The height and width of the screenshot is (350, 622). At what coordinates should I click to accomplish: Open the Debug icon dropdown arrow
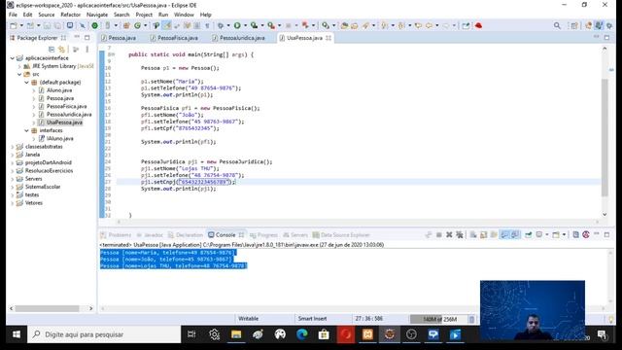pyautogui.click(x=228, y=26)
